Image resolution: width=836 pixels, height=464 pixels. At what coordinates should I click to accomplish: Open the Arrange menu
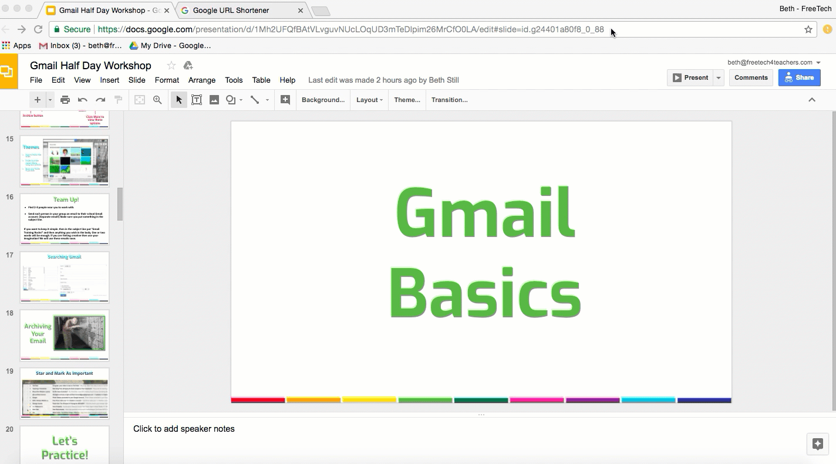click(202, 80)
